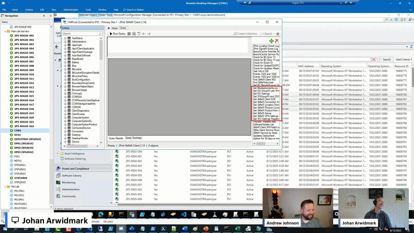Sort by the Resource ID column header
Viewport: 414px width, 233px height.
pyautogui.click(x=402, y=66)
